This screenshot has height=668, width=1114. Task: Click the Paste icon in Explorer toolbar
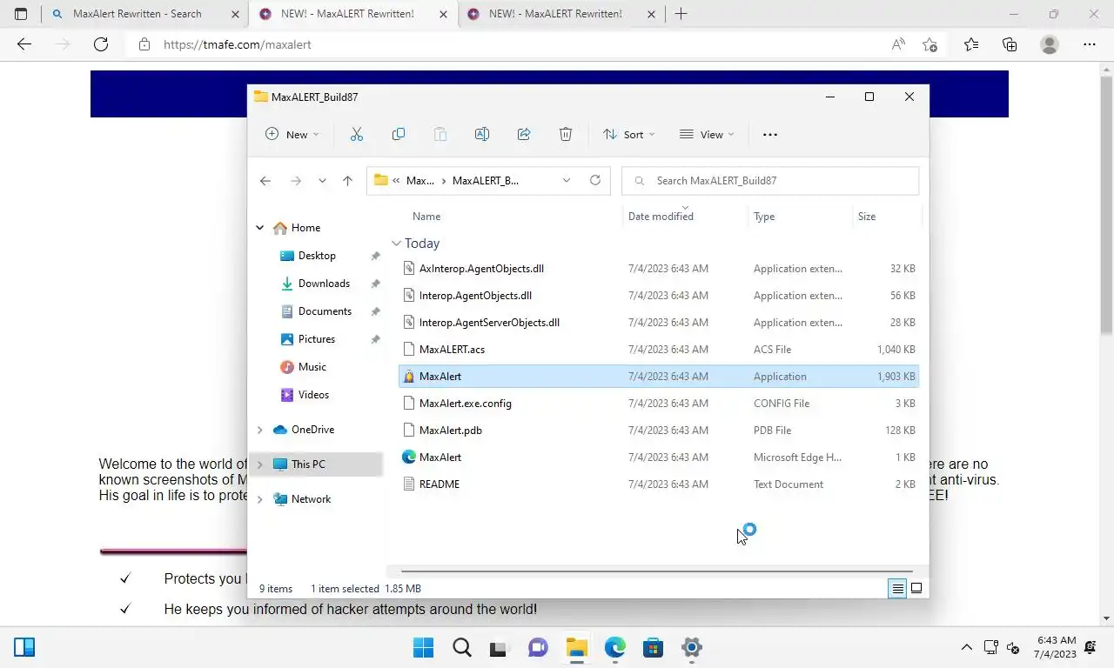point(440,134)
